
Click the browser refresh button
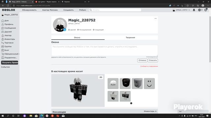pos(8,6)
